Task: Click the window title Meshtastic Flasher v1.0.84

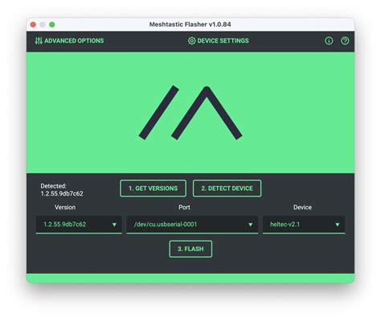Action: pyautogui.click(x=190, y=24)
